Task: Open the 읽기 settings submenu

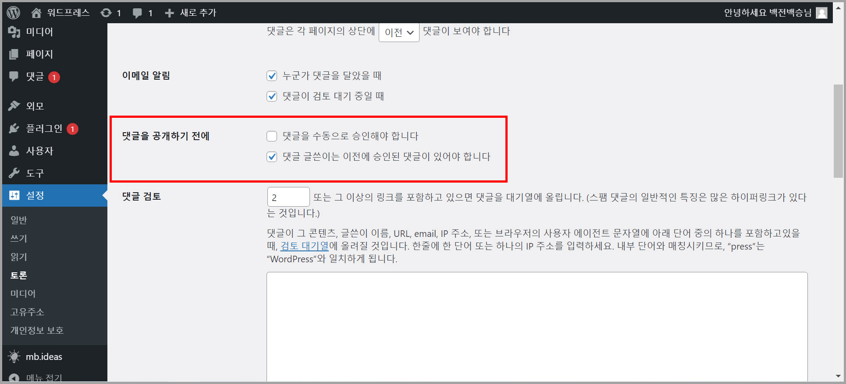Action: (x=19, y=257)
